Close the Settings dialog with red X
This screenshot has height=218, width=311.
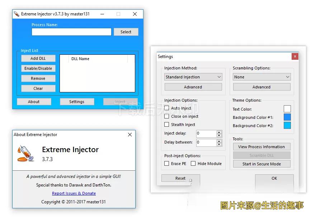[294, 57]
